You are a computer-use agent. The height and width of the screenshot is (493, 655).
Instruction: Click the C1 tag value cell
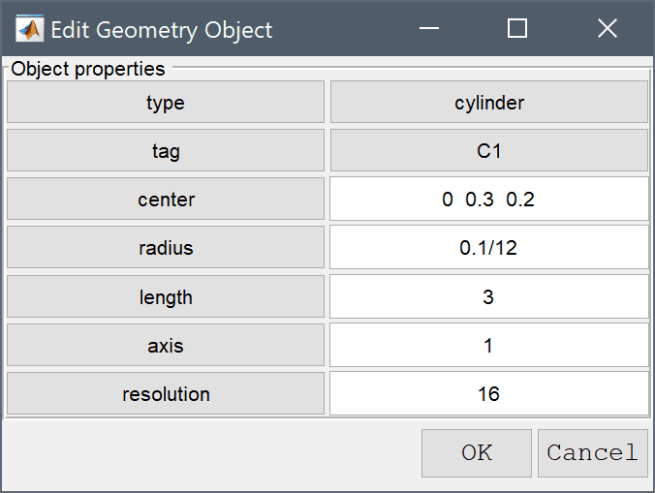(489, 151)
